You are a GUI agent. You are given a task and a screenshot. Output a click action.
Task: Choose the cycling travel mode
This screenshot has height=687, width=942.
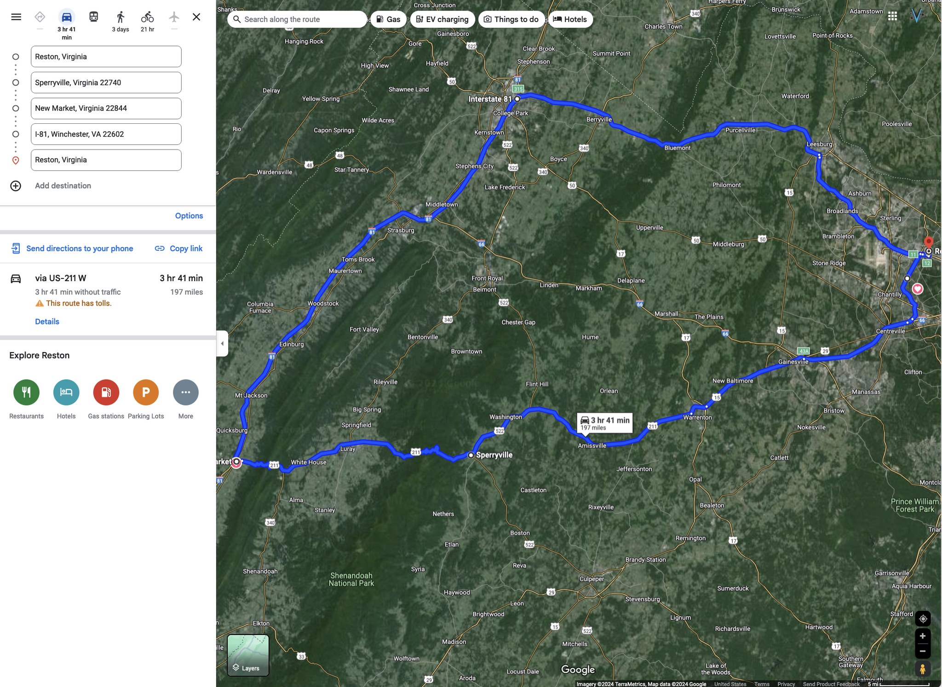[x=147, y=17]
